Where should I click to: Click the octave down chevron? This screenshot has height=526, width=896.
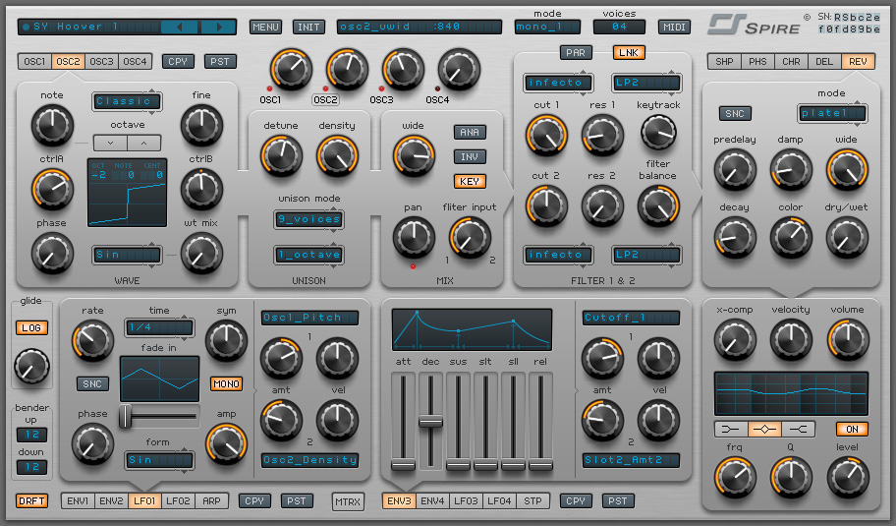(110, 143)
